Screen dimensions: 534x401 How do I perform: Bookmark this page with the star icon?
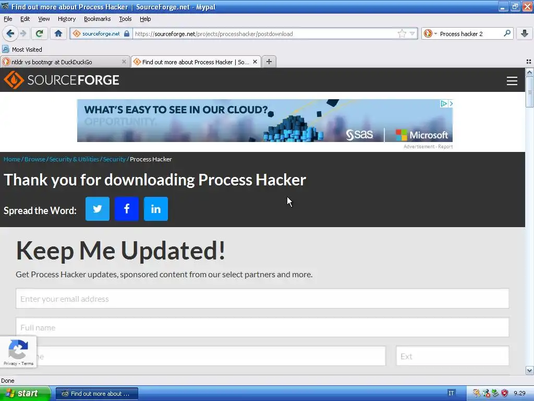point(402,33)
